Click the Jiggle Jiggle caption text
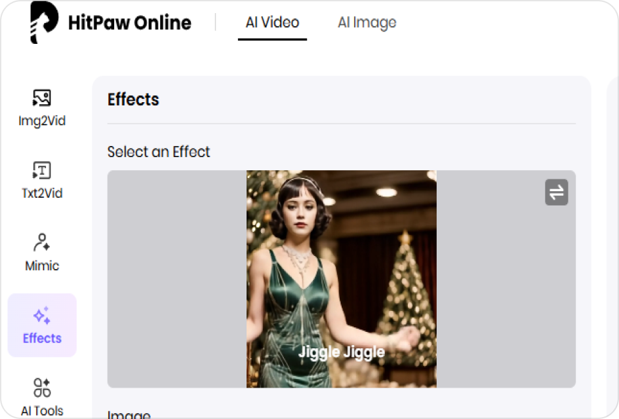Image resolution: width=619 pixels, height=419 pixels. [x=341, y=352]
